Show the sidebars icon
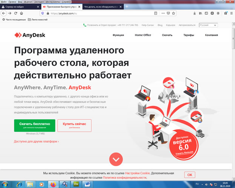Screen dimensions: 235x188 point(206,13)
